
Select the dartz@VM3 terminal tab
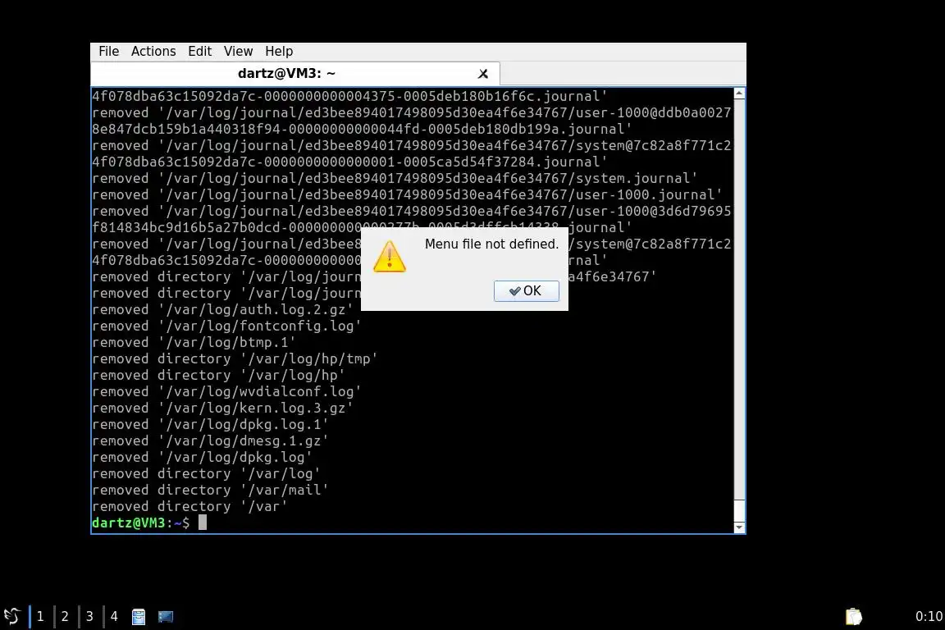286,74
